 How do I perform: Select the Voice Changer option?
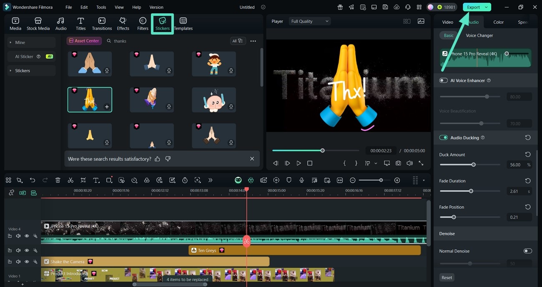click(479, 35)
